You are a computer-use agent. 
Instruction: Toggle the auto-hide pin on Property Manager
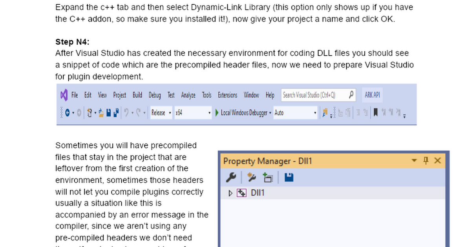(426, 161)
